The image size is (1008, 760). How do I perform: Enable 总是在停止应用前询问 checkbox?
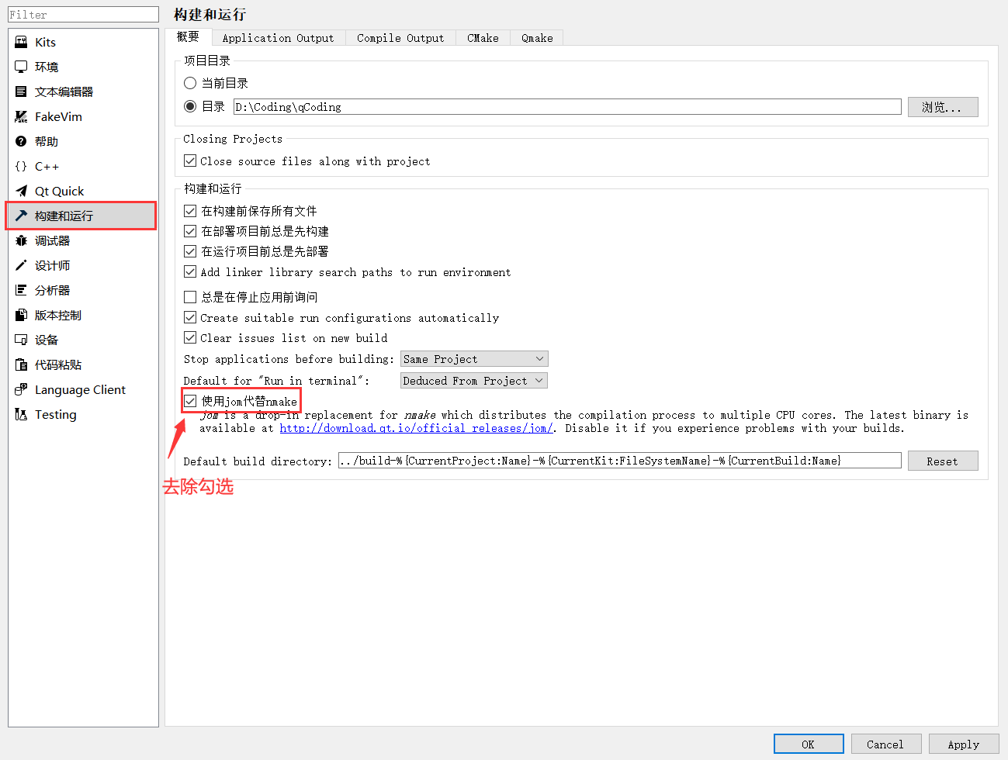190,297
